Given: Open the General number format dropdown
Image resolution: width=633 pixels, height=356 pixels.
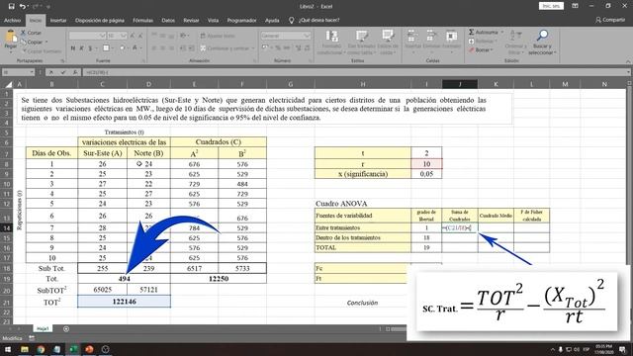Looking at the screenshot, I should pyautogui.click(x=307, y=36).
